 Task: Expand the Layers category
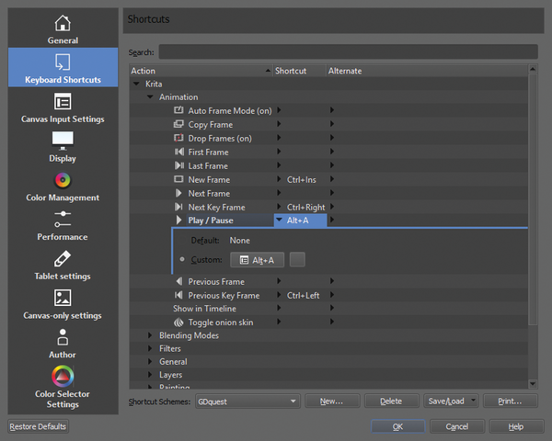tap(150, 375)
